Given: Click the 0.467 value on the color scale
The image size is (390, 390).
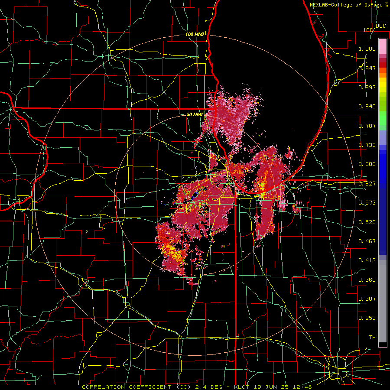Looking at the screenshot, I should [x=367, y=241].
